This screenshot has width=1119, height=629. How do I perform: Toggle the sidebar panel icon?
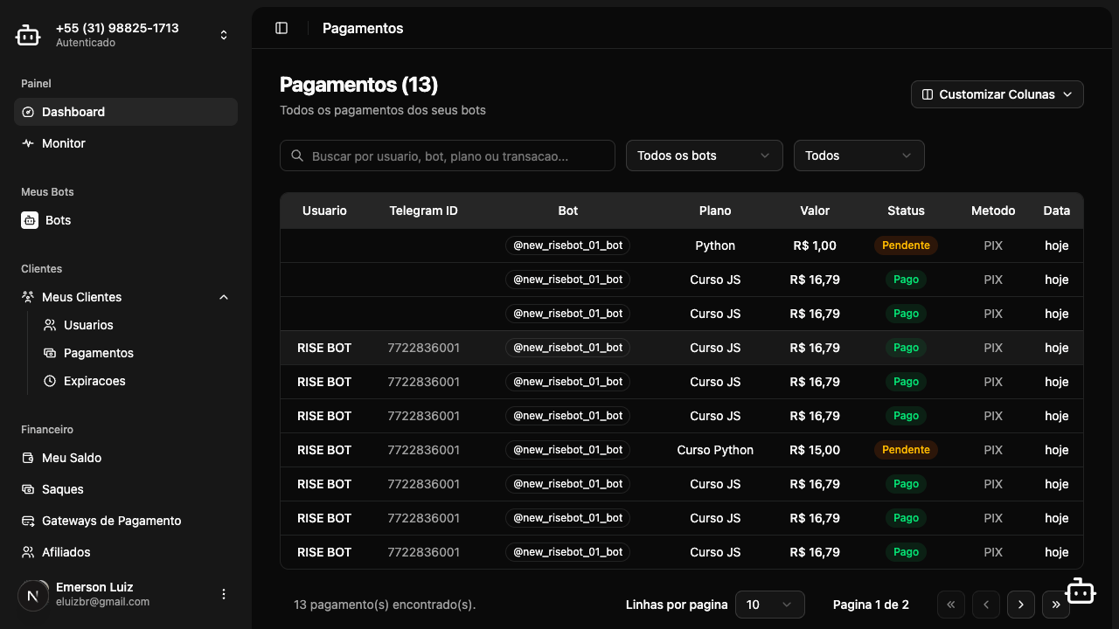[281, 28]
